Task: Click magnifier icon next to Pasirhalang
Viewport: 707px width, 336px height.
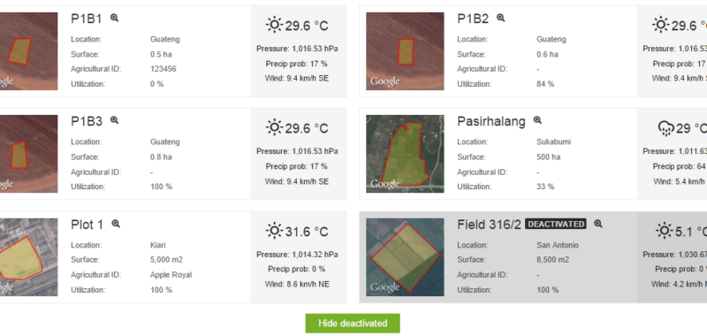Action: (x=537, y=120)
